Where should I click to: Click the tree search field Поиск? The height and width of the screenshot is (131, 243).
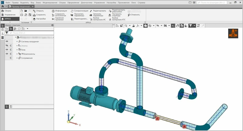pos(30,33)
